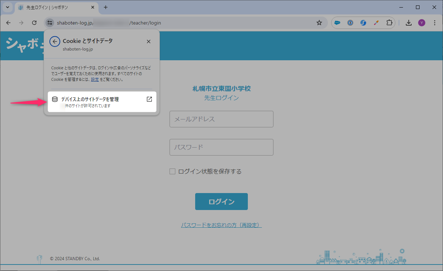Open デバイス上のサイトデータを管理
This screenshot has height=271, width=443.
click(102, 102)
